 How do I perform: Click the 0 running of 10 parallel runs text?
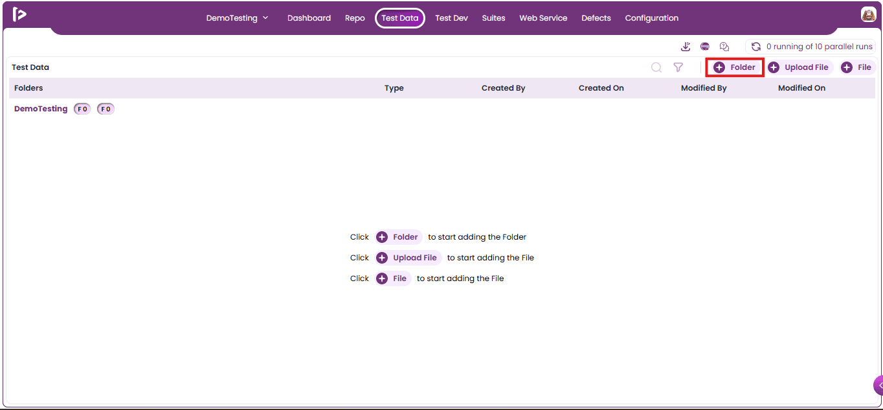click(819, 47)
